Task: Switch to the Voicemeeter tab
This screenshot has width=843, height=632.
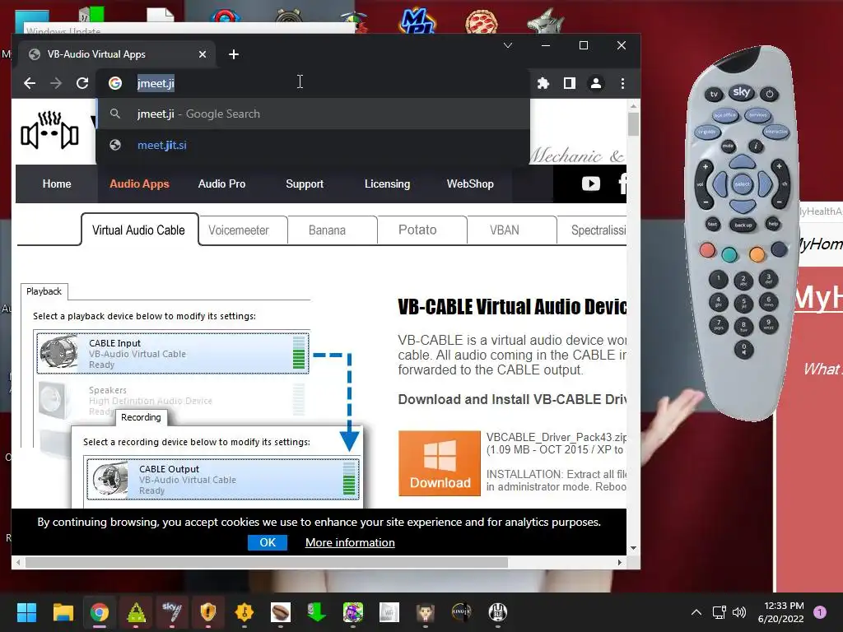Action: [238, 230]
